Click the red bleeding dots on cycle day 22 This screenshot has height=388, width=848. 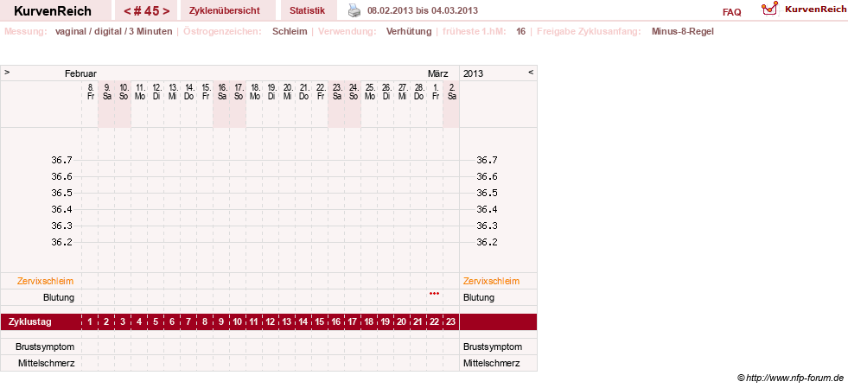pyautogui.click(x=434, y=294)
